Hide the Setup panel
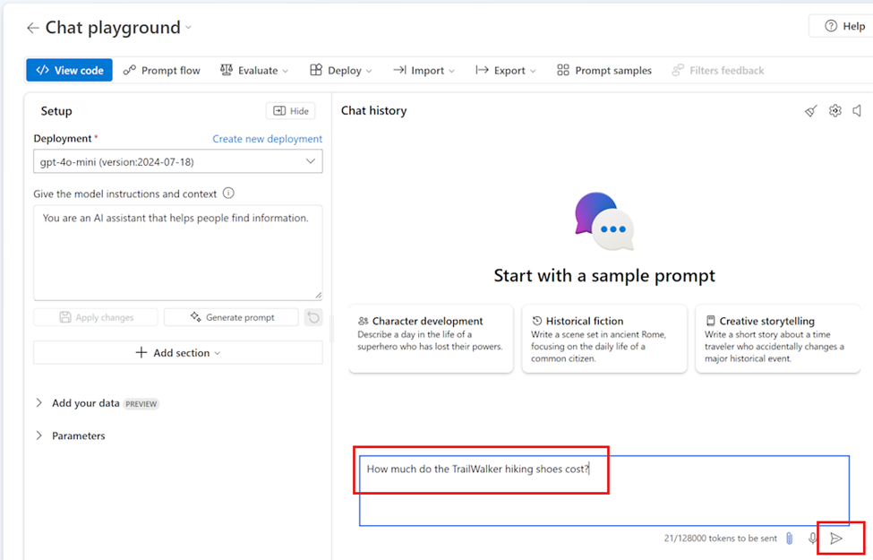 291,111
